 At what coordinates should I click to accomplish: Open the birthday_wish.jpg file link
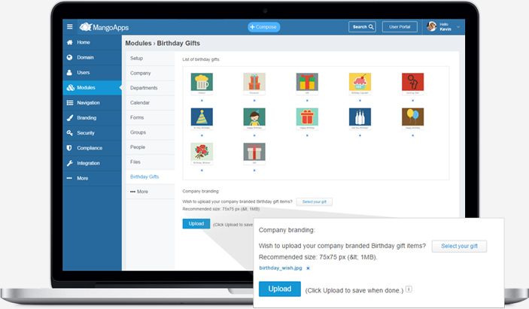coord(281,268)
